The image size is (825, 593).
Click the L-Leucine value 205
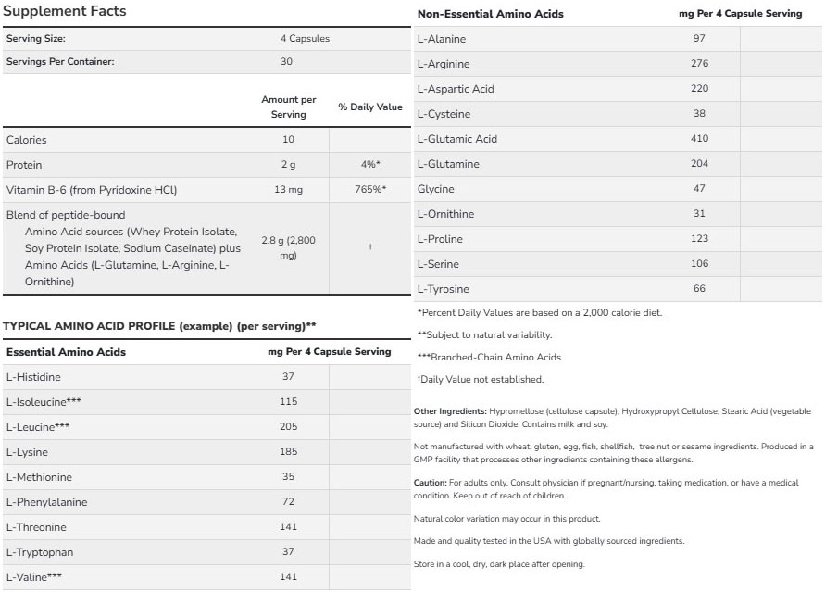[288, 427]
